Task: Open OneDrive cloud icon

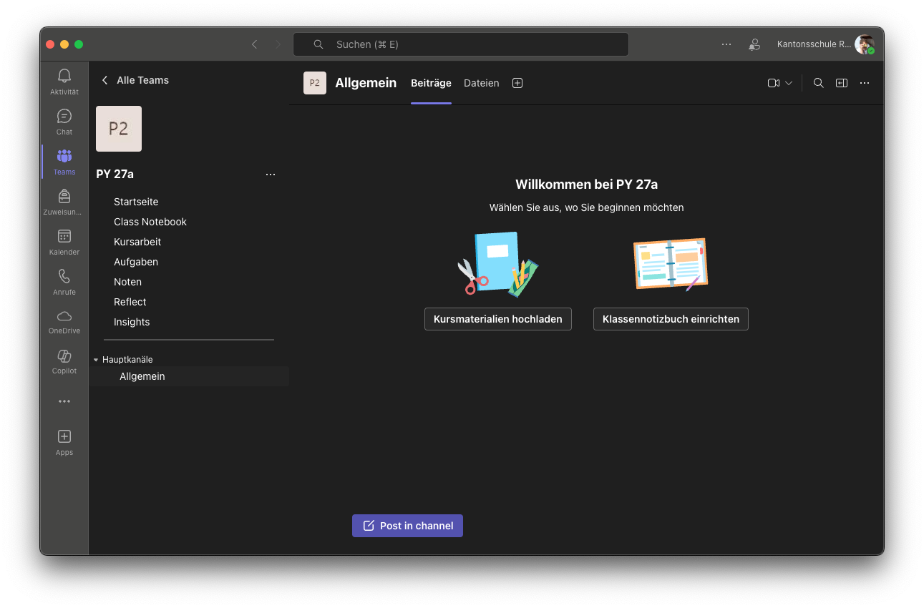Action: 64,315
